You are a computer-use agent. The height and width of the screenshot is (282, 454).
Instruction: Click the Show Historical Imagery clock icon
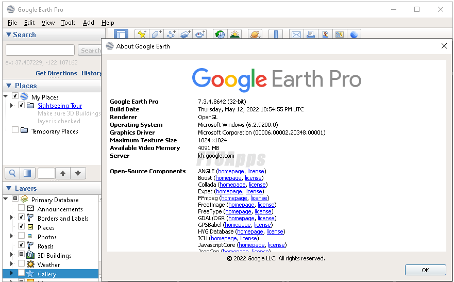tap(220, 35)
